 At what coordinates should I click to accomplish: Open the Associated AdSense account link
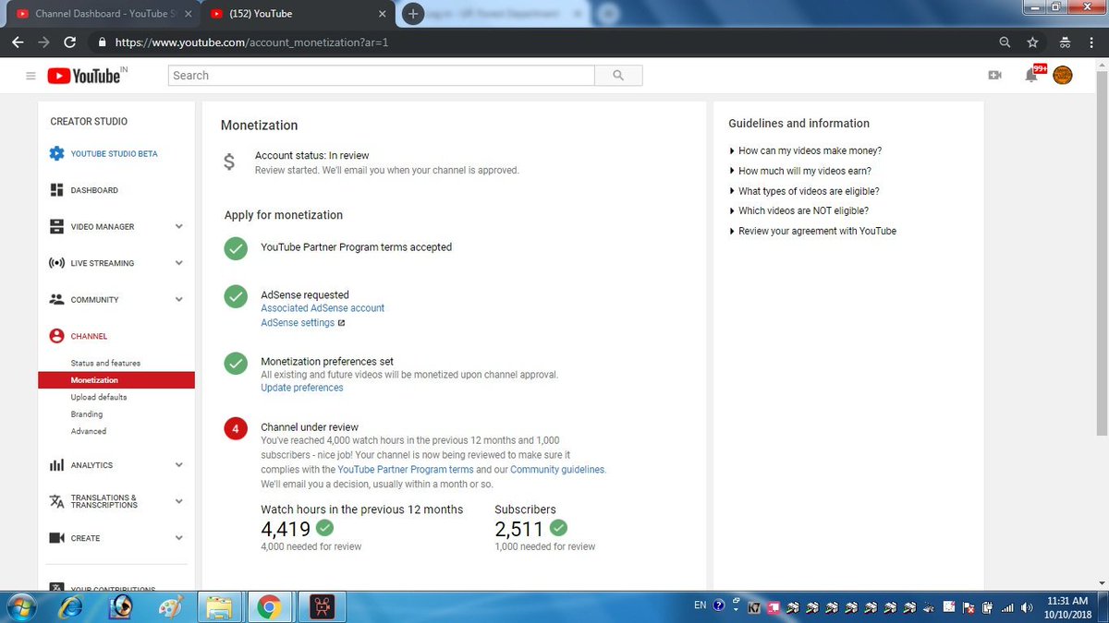(323, 308)
